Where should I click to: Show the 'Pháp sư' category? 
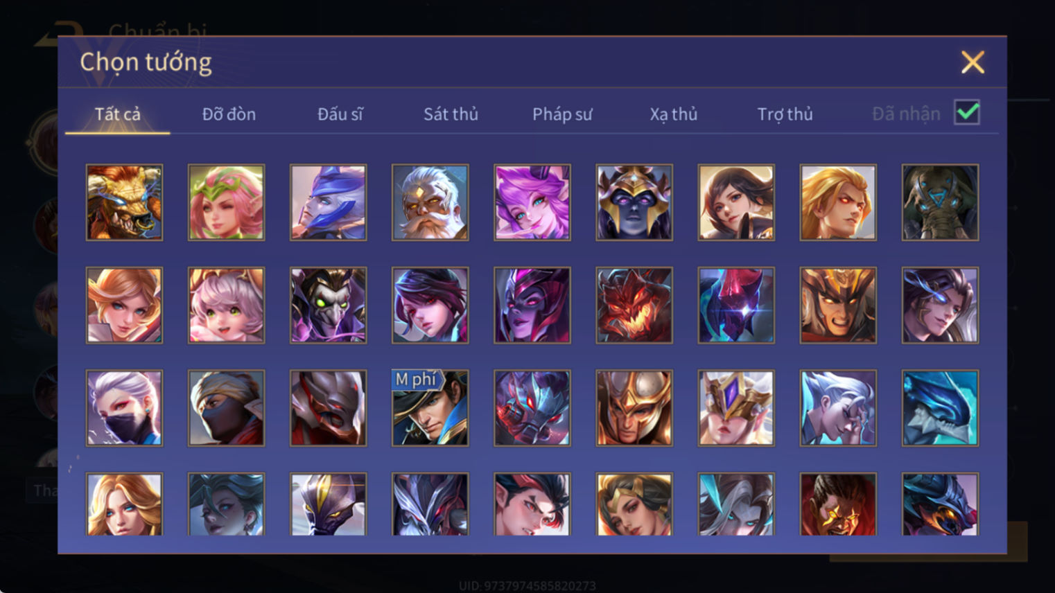click(562, 114)
